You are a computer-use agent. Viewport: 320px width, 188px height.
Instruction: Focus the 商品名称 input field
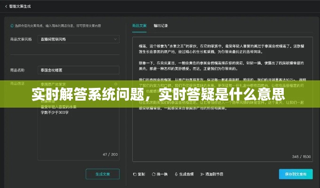[x=78, y=70]
